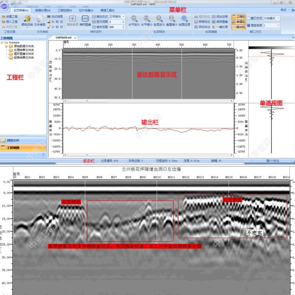
Task: Click 第2个标记 status text
Action: click(x=273, y=161)
